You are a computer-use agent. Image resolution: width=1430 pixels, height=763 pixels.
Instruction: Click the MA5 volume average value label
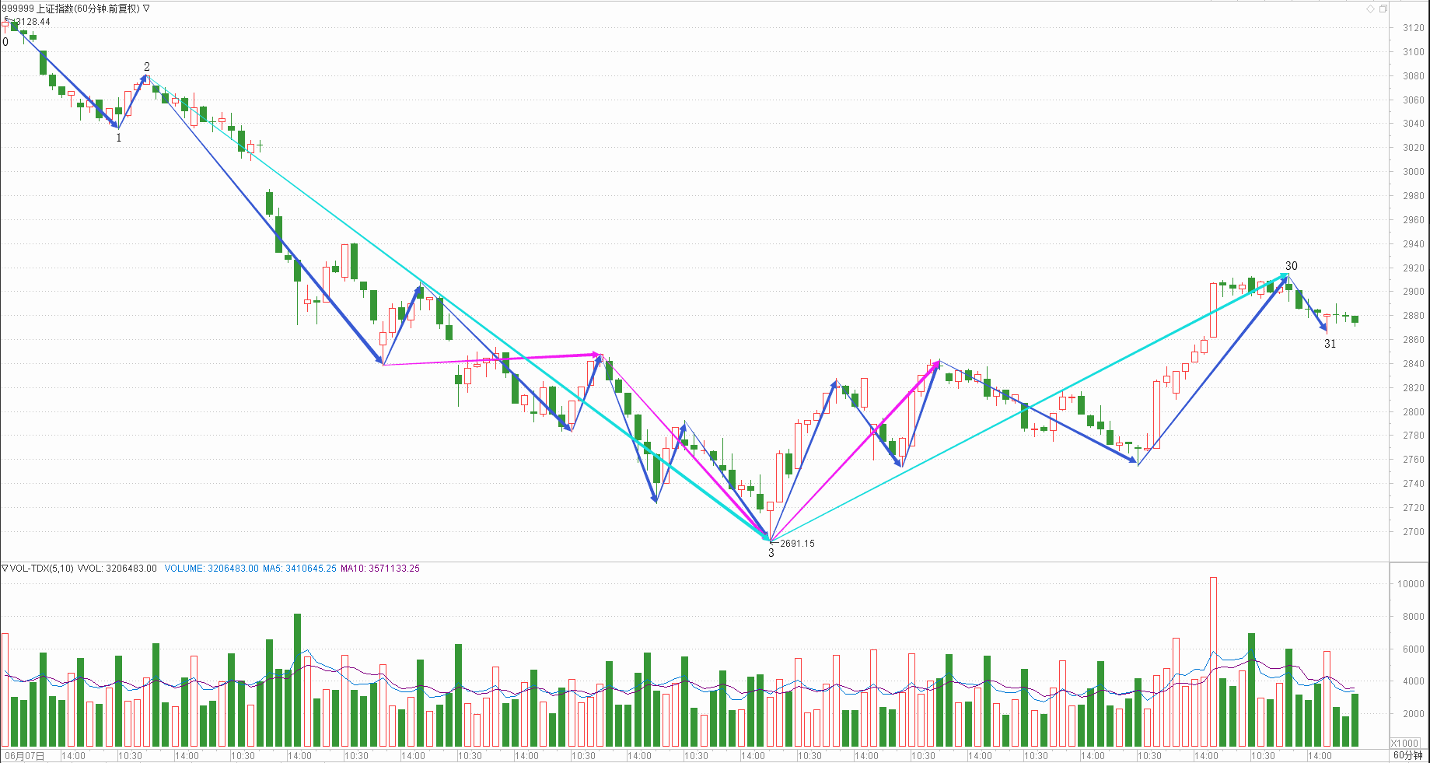pos(299,569)
